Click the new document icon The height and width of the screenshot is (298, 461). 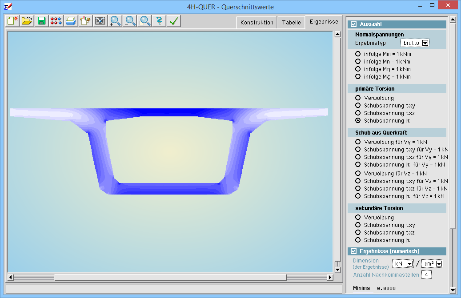pyautogui.click(x=13, y=21)
